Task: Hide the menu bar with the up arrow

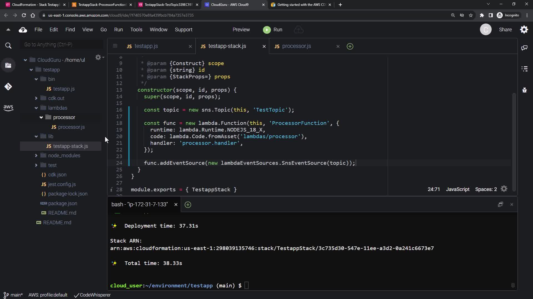Action: point(8,30)
